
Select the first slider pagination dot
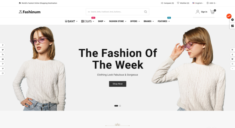116,106
